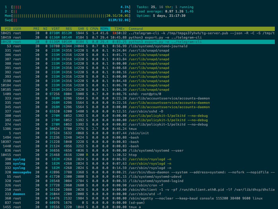Select snapd row with PID 3198
Image resolution: width=278 pixels, height=209 pixels.
(x=138, y=81)
